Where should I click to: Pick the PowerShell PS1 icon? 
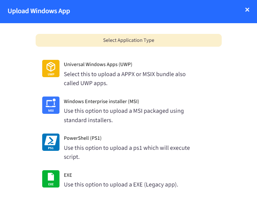click(51, 142)
